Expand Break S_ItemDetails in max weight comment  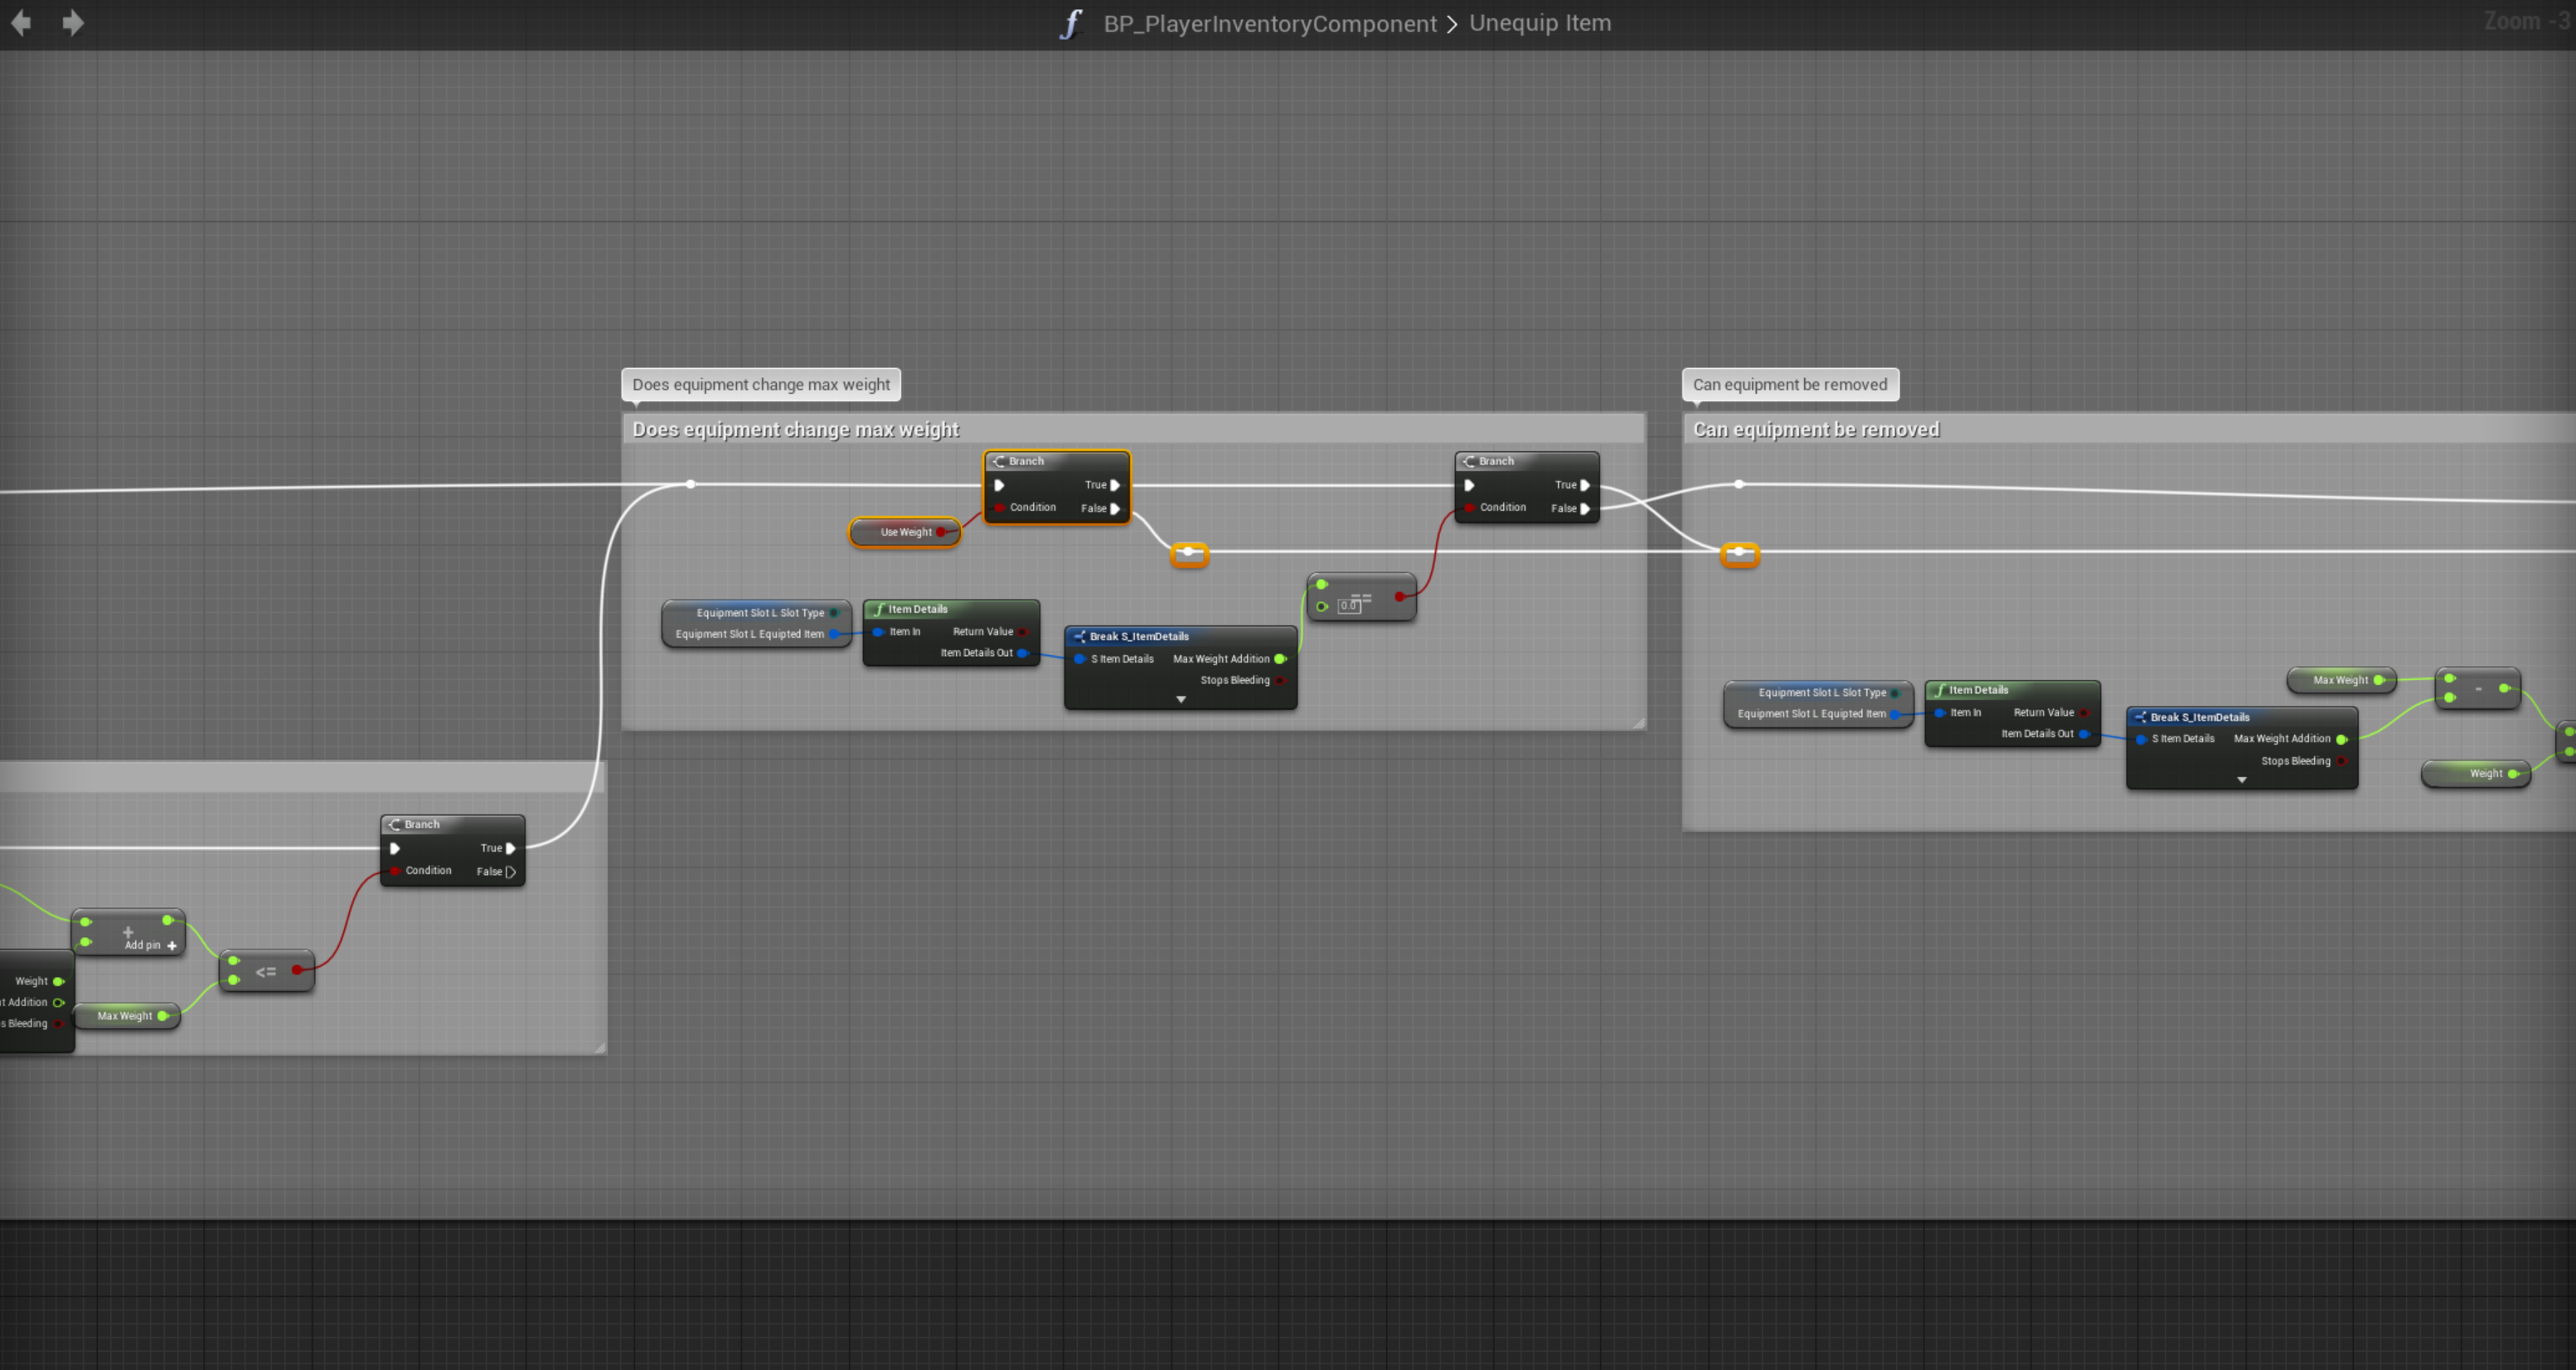point(1180,700)
